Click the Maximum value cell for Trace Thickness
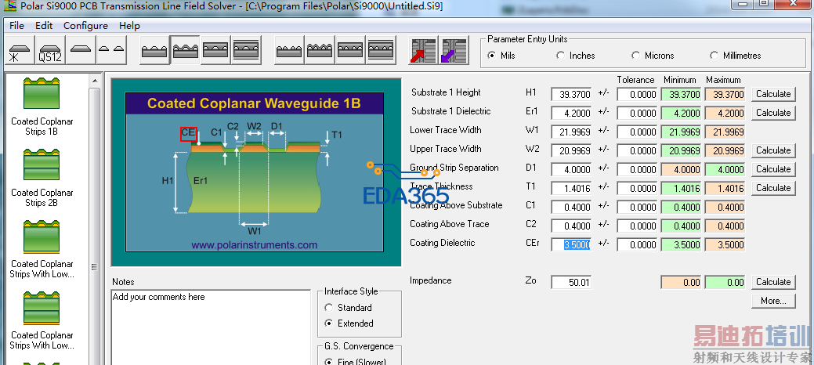814x365 pixels. point(725,188)
